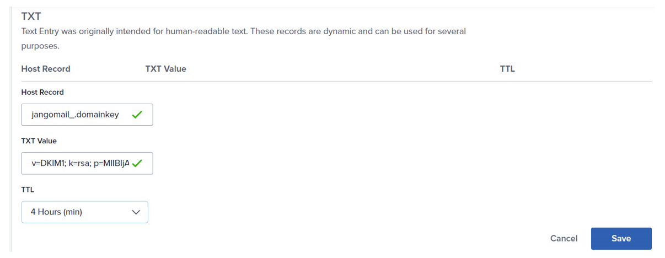Click the TTL column header
665x258 pixels.
click(x=507, y=69)
